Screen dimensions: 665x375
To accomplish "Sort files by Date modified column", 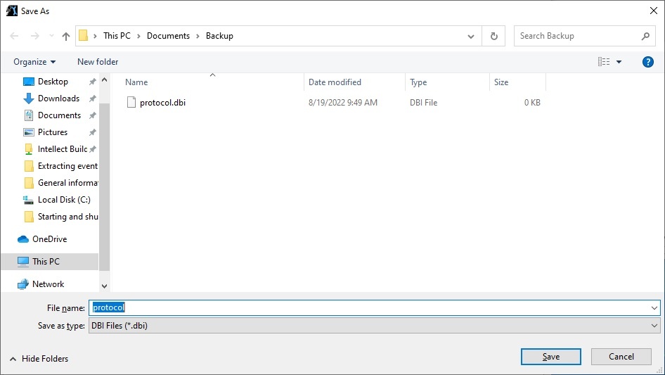I will coord(335,82).
